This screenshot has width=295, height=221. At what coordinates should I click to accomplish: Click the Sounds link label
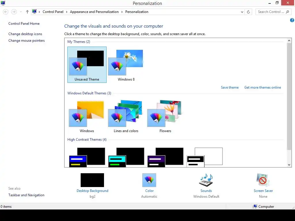[206, 191]
